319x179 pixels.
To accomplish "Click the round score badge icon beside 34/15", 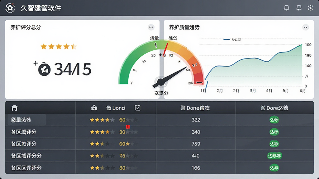I will coord(44,70).
